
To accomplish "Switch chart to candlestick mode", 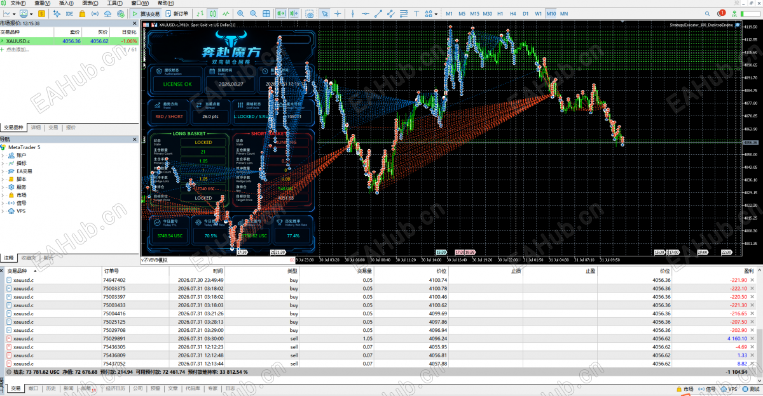I will [x=213, y=13].
